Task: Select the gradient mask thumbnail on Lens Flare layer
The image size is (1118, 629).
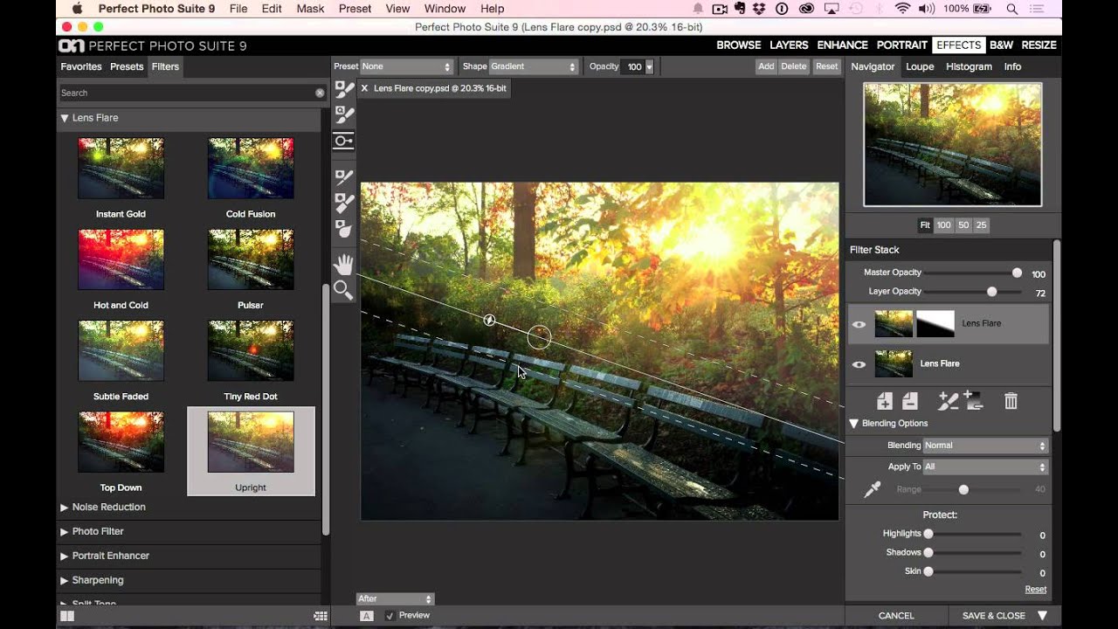Action: [935, 324]
